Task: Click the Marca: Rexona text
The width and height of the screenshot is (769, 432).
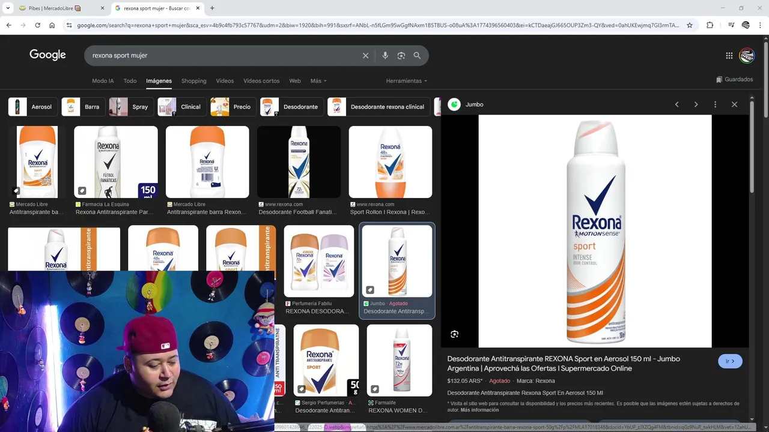Action: click(536, 381)
